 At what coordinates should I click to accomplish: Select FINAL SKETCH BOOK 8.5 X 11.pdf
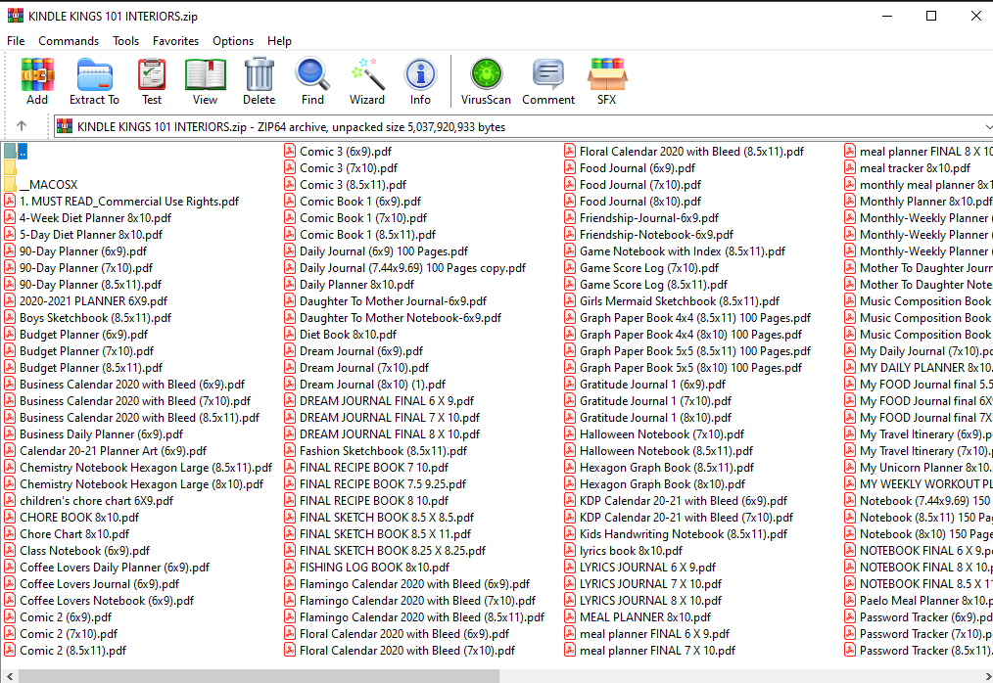(x=378, y=534)
